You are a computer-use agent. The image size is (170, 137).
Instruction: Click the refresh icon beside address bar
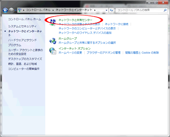tap(111, 10)
